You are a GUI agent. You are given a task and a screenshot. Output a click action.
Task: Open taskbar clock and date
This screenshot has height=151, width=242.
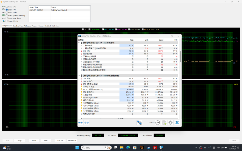pos(232,148)
